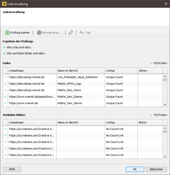Select Mobile_Navi_Home row
This screenshot has height=175, width=170.
83,90
